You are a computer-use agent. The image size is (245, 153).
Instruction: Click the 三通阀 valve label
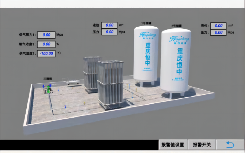[x=47, y=79]
